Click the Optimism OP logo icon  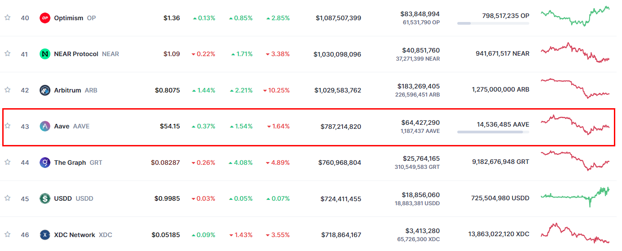point(45,18)
